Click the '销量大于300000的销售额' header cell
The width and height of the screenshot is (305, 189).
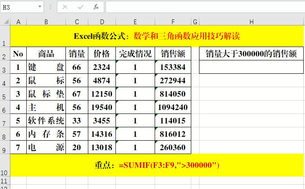pos(251,54)
